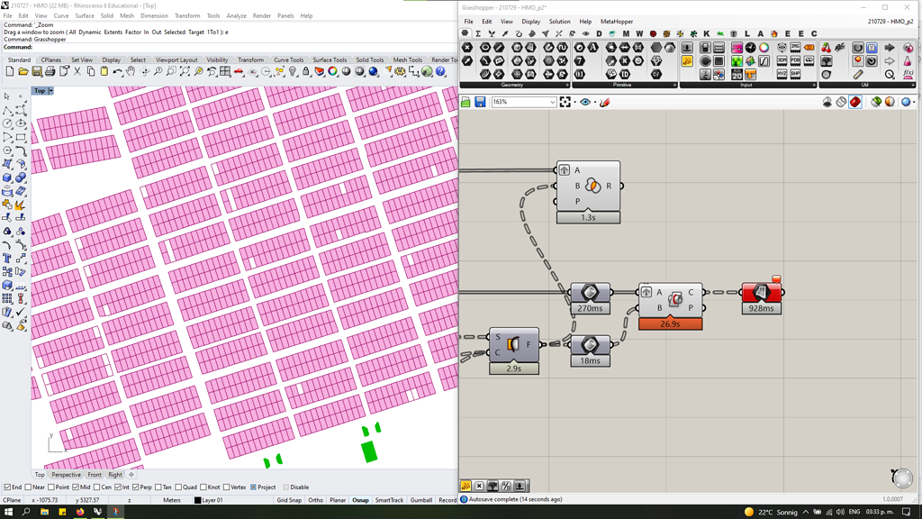This screenshot has width=922, height=519.
Task: Click the Save icon in Rhino toolbar
Action: (x=36, y=72)
